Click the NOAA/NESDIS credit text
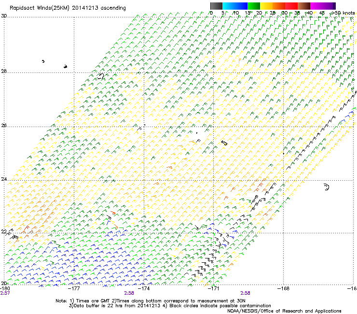357x314 pixels. pos(284,311)
